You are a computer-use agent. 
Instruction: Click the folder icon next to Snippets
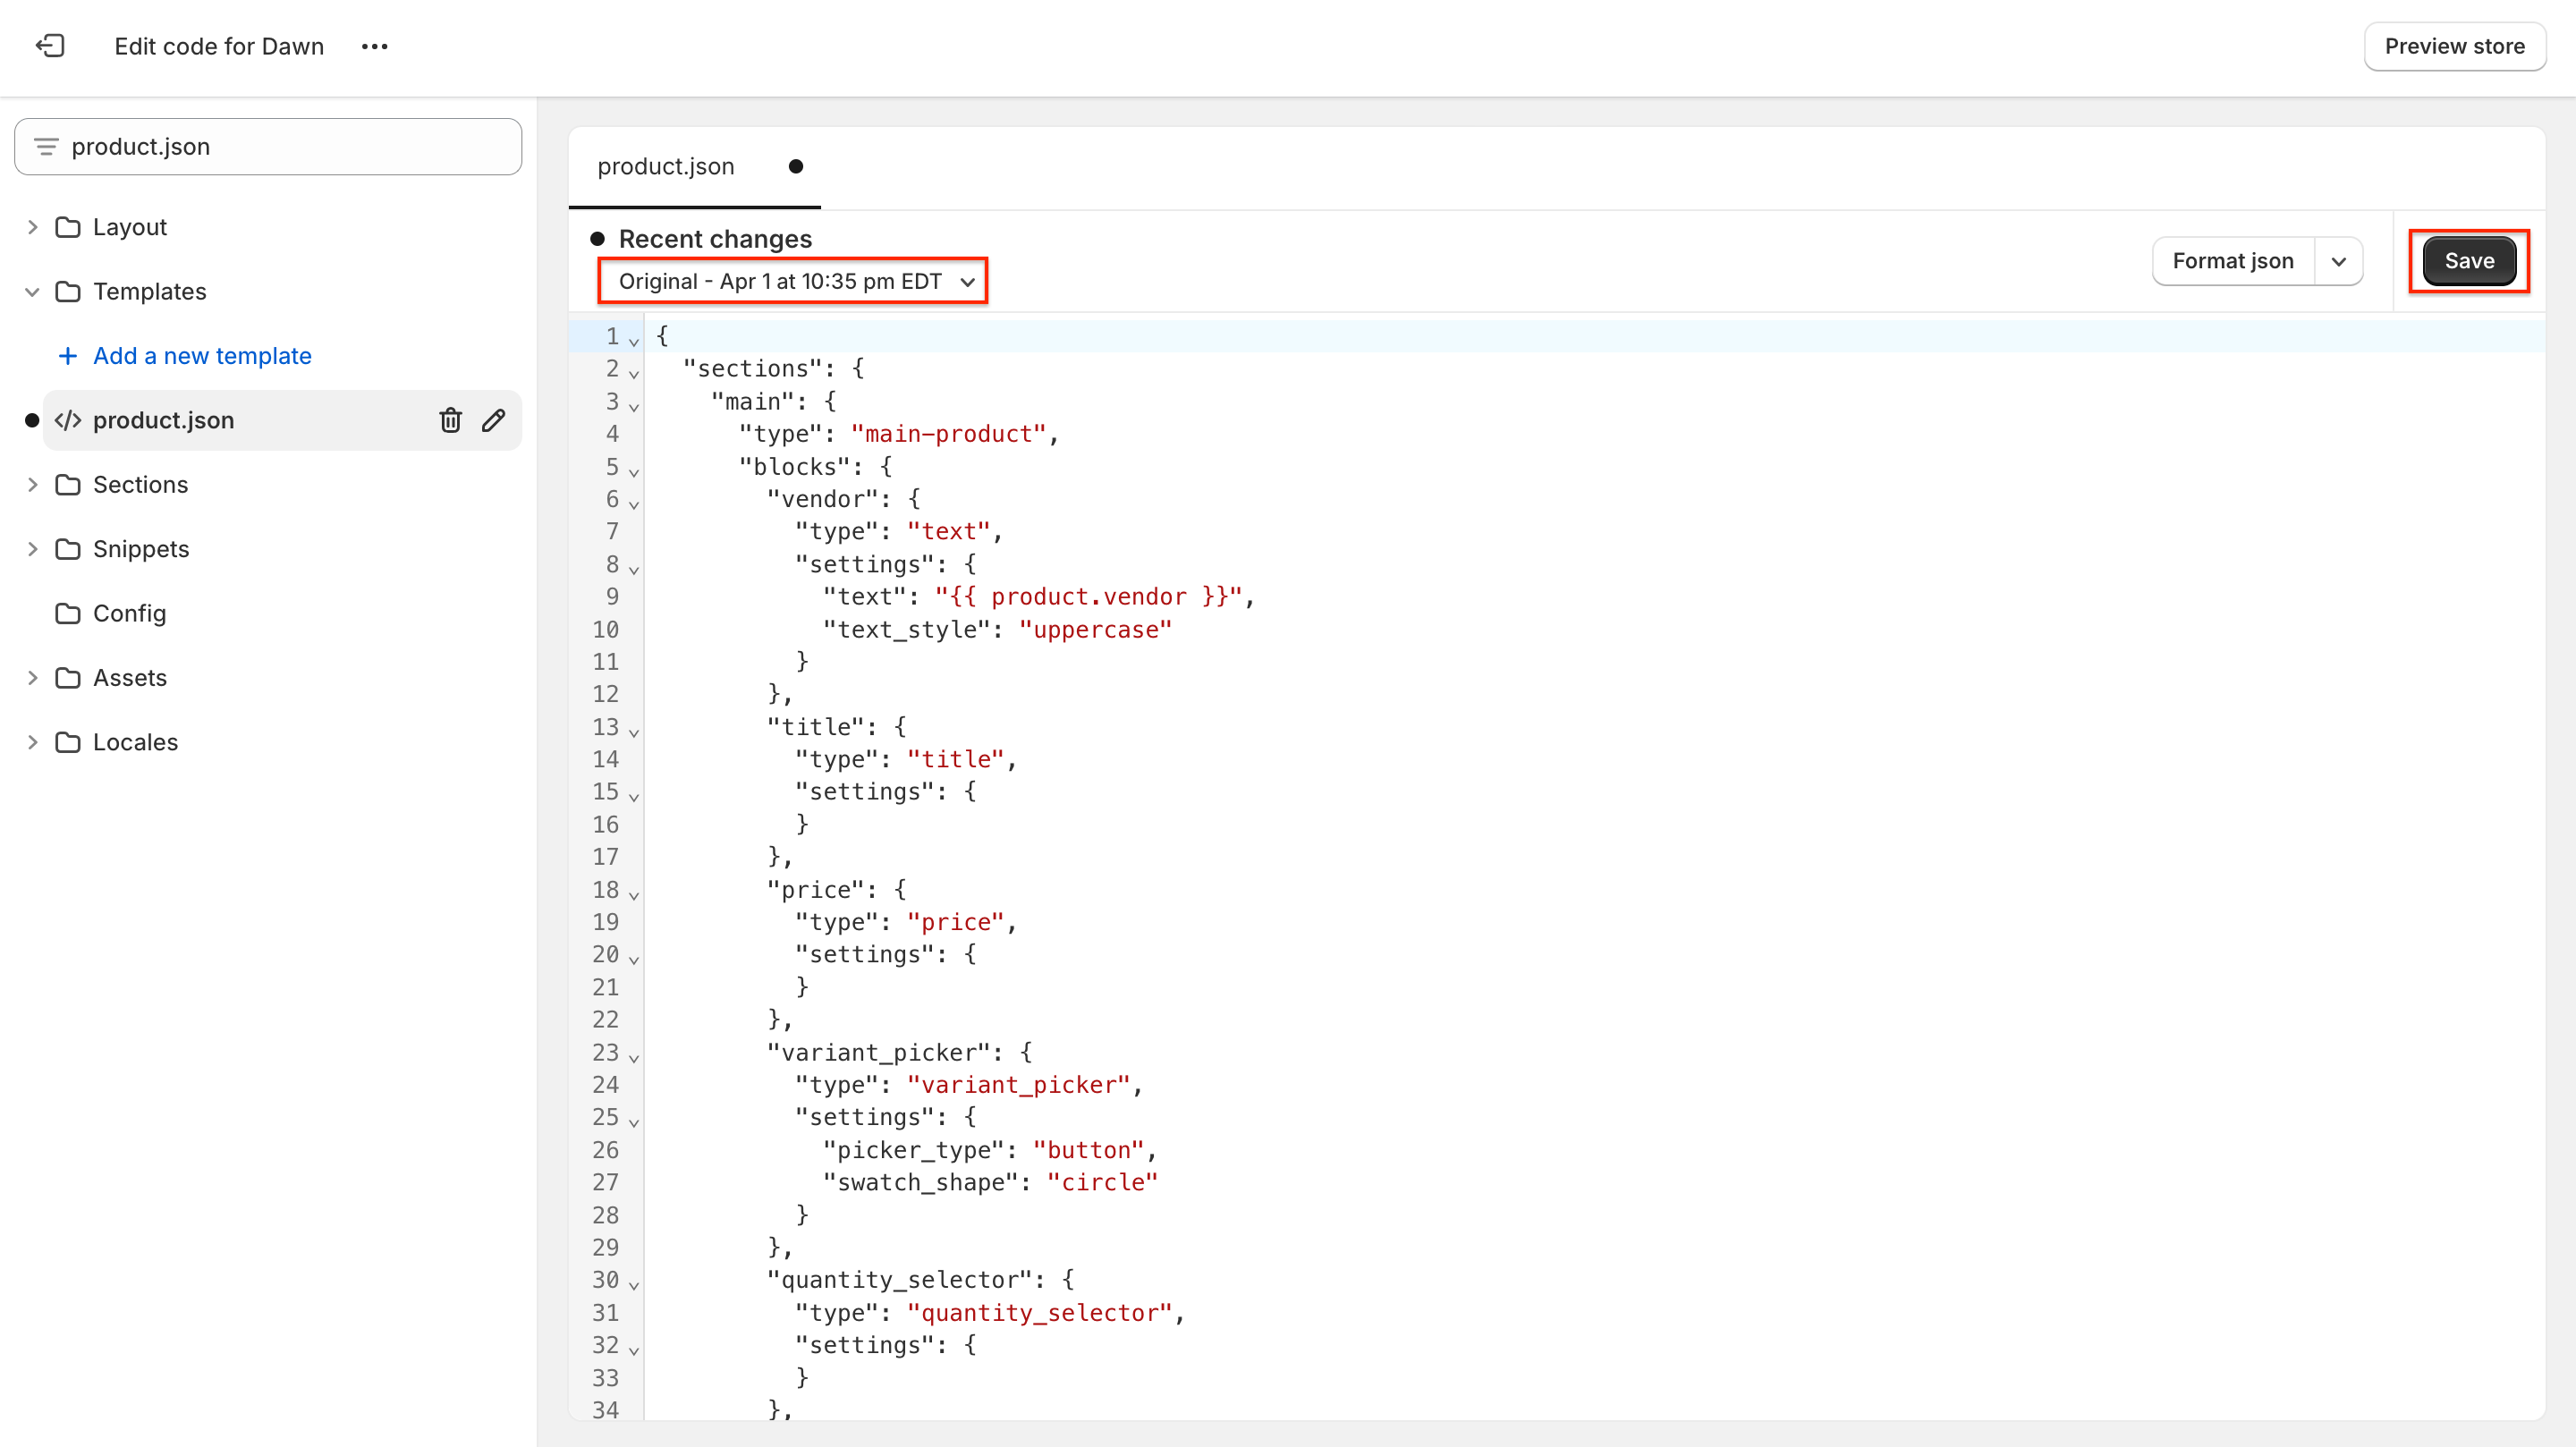66,548
